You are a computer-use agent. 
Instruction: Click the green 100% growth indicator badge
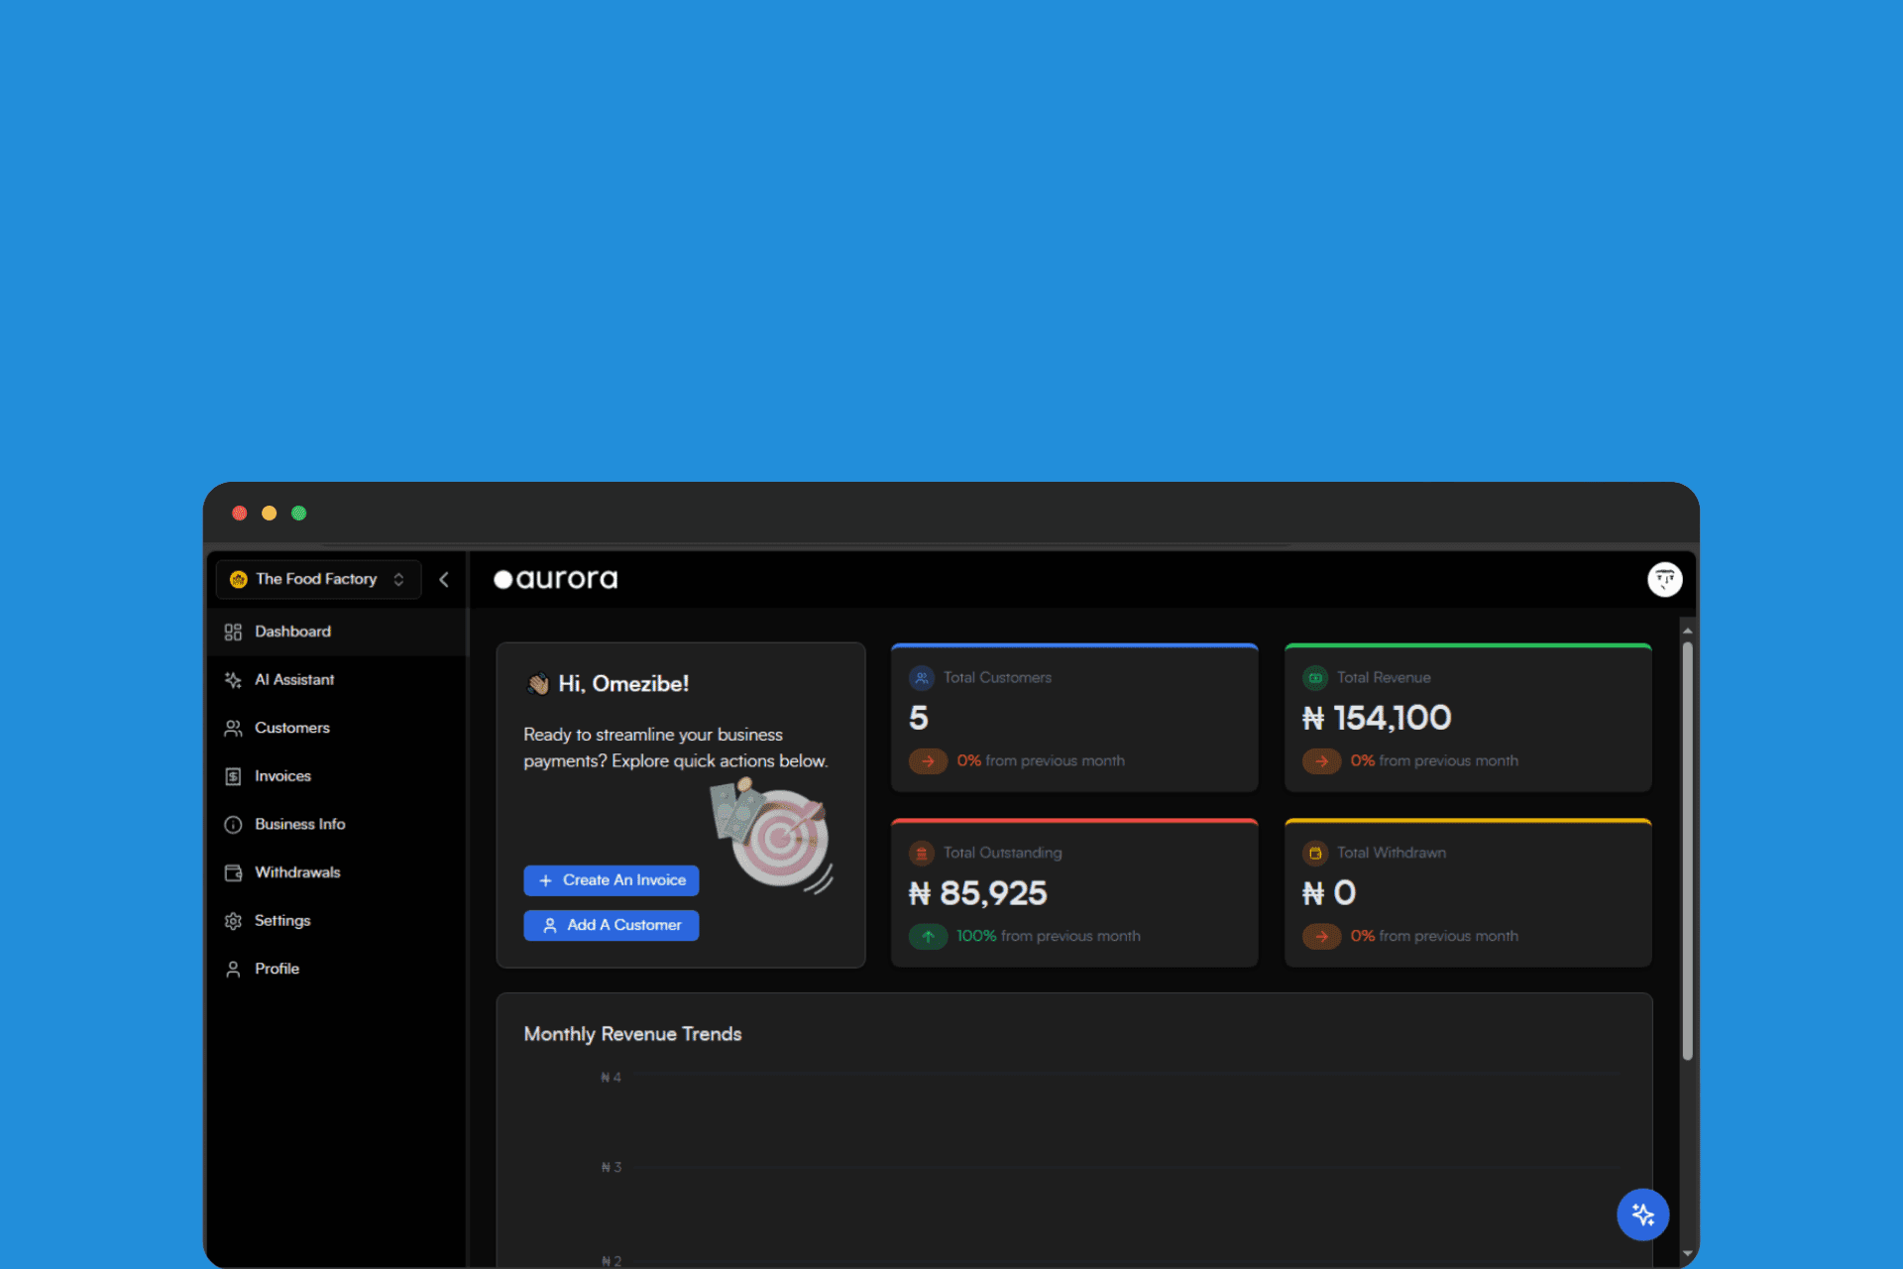point(928,935)
